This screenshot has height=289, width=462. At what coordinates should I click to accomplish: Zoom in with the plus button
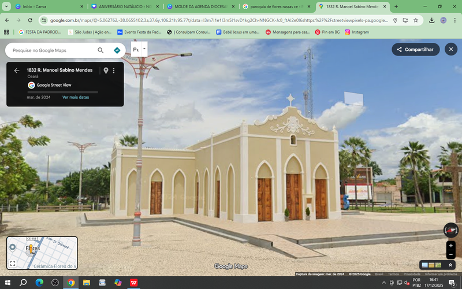pos(451,246)
